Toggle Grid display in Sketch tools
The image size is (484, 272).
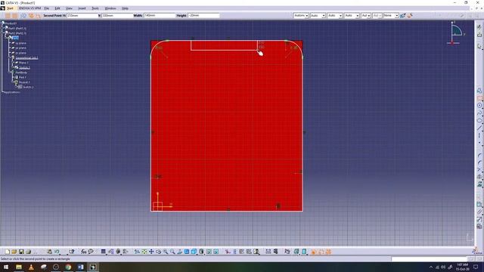click(8, 15)
